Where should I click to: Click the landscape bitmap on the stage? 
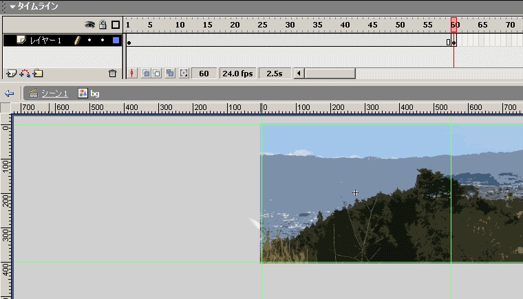(392, 193)
